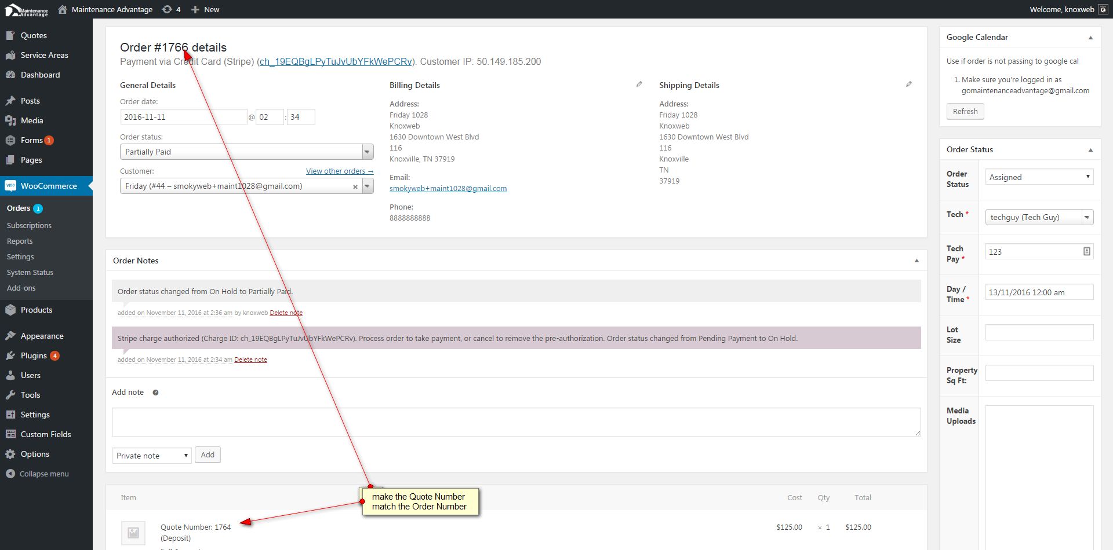Viewport: 1113px width, 550px height.
Task: Click the Add note button
Action: coord(208,454)
